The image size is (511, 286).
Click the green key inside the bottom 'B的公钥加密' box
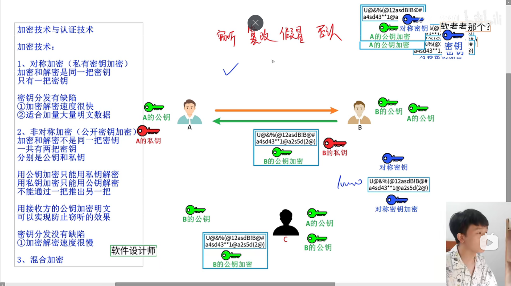(231, 255)
